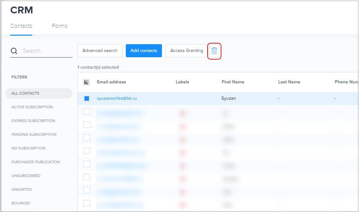Show Unsubscribed contacts
Viewport: 359px width, 212px height.
coord(26,176)
